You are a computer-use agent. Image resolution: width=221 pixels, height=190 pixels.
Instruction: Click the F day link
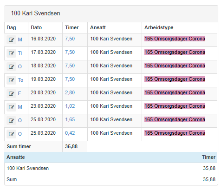pyautogui.click(x=19, y=93)
